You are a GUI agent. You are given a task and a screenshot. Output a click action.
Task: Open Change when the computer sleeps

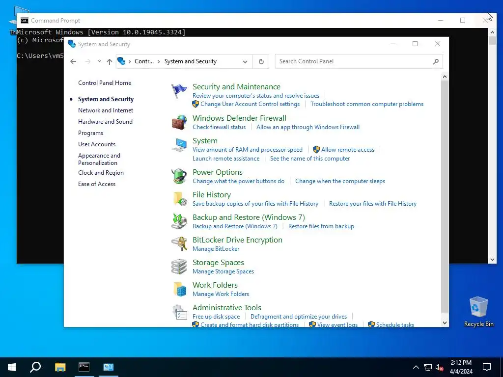point(340,181)
